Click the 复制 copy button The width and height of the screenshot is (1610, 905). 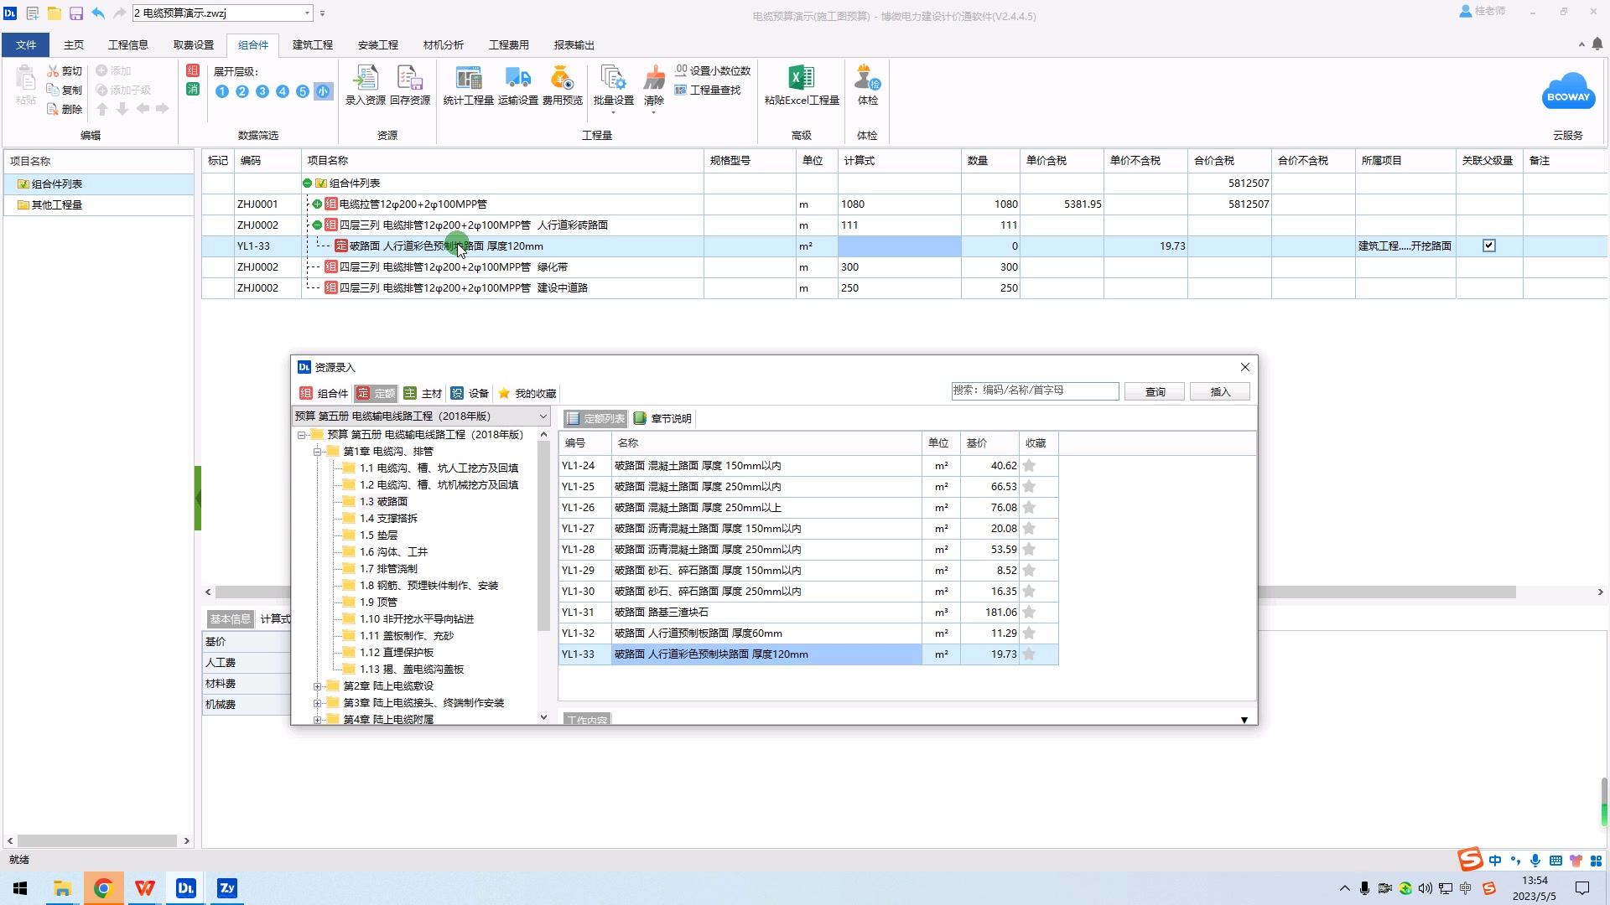(65, 90)
